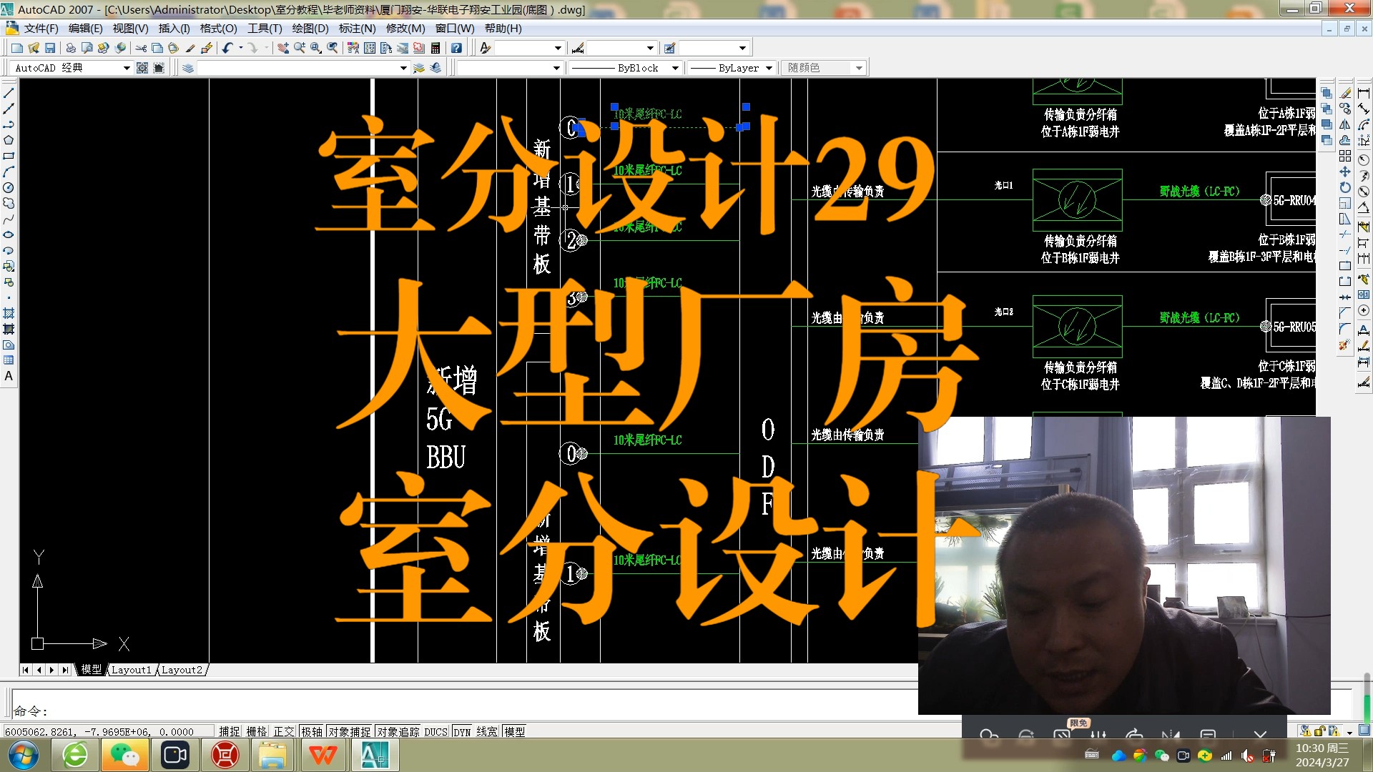
Task: Toggle 线宽 lineweight display
Action: point(487,731)
